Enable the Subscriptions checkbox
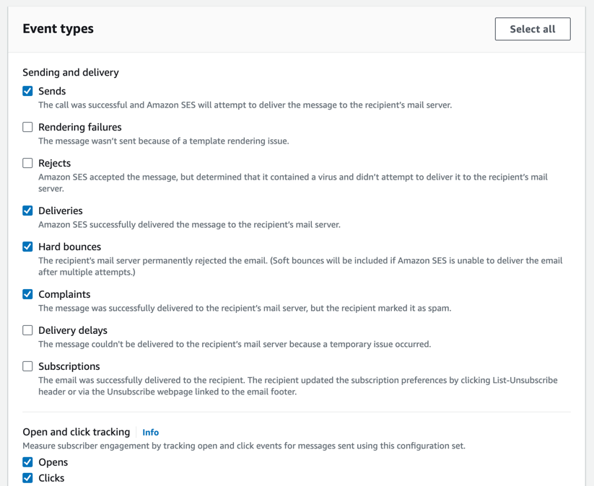This screenshot has height=486, width=594. (x=27, y=366)
